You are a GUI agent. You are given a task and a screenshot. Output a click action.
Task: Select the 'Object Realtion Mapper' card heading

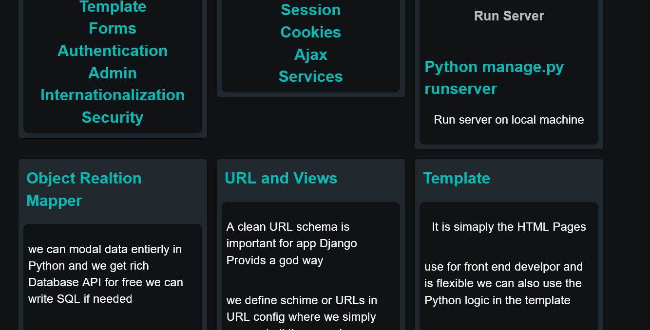click(x=84, y=189)
